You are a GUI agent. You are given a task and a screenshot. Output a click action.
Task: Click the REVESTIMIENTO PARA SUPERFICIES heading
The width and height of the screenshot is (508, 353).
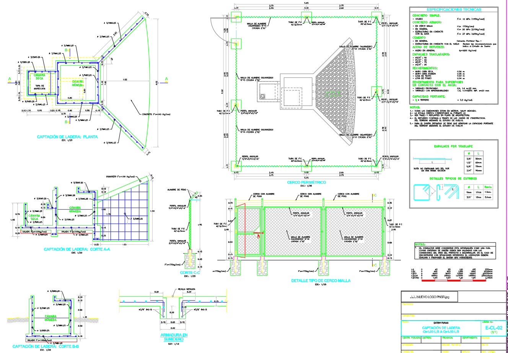[438, 82]
